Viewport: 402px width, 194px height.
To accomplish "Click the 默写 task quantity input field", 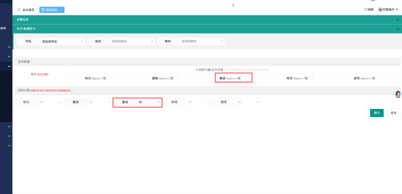I will point(375,79).
